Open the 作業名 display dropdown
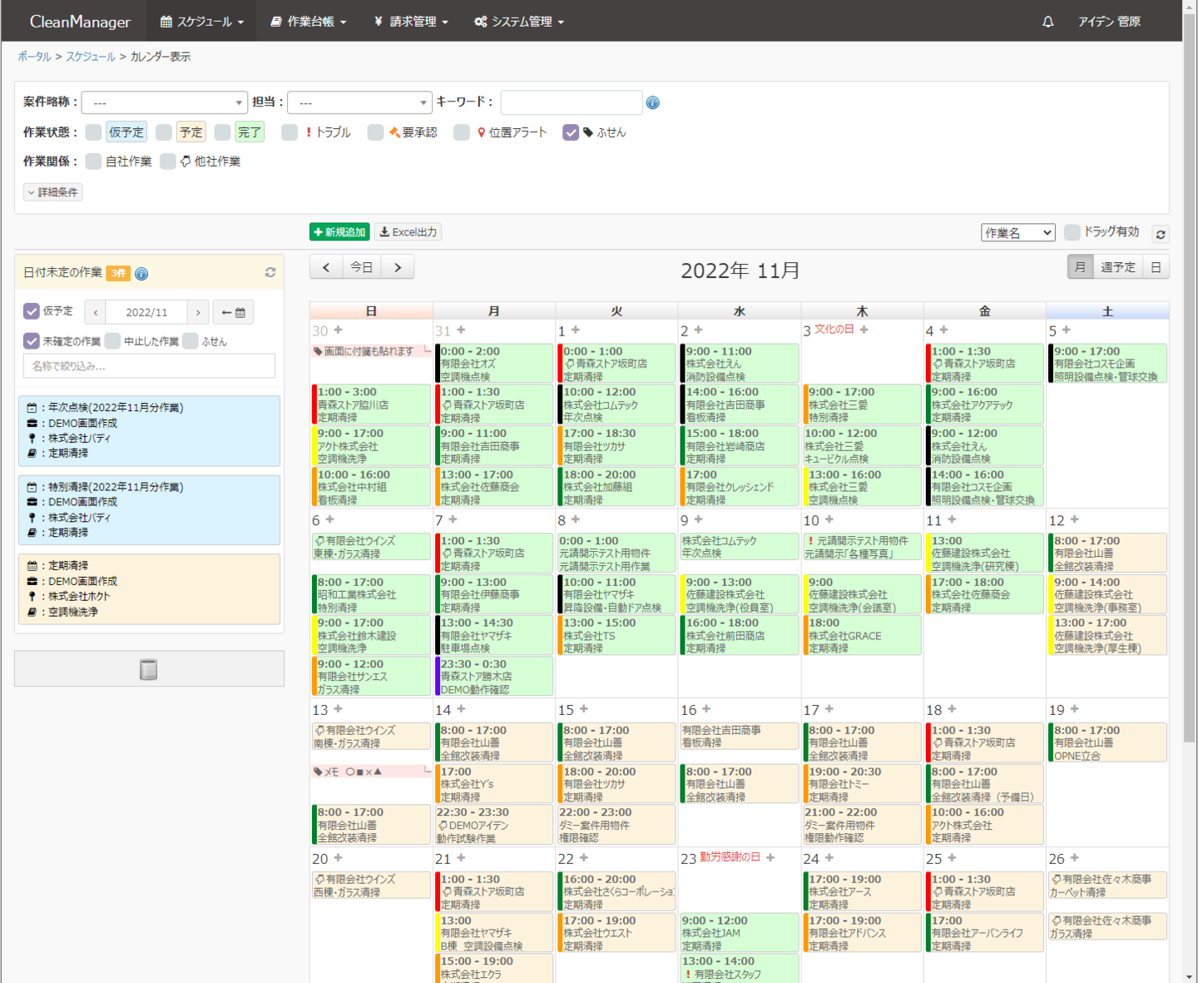Image resolution: width=1198 pixels, height=983 pixels. tap(1018, 233)
